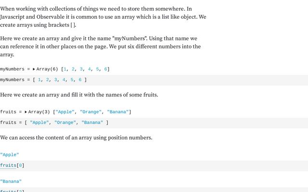This screenshot has width=308, height=192.
Task: Click the myNumbers code cell editor
Action: [x=154, y=80]
